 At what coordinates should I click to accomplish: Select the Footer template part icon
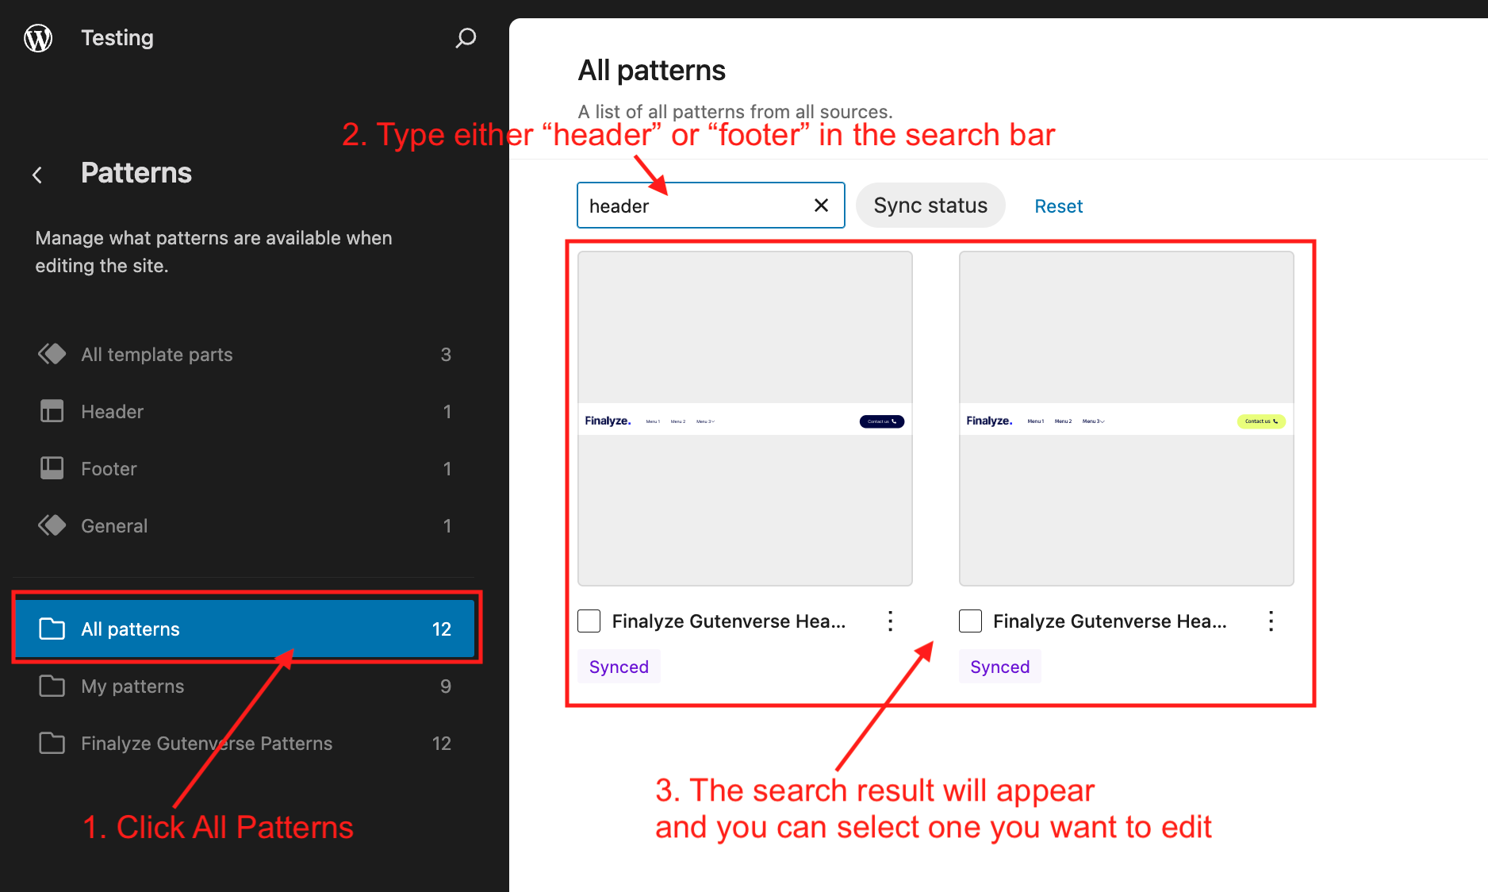point(52,468)
